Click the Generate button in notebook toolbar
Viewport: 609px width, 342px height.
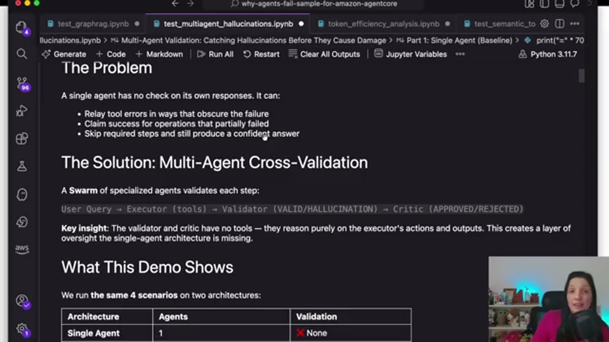[x=64, y=54]
